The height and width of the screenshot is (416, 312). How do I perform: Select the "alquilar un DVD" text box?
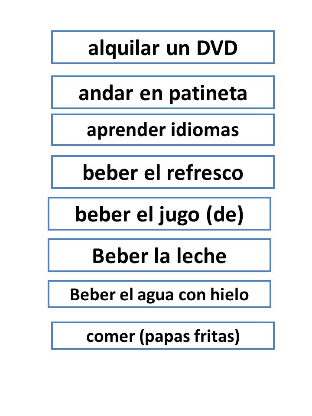pyautogui.click(x=162, y=47)
